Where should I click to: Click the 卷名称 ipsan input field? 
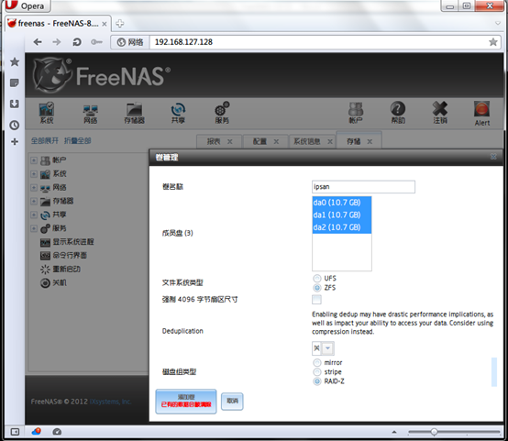(363, 187)
